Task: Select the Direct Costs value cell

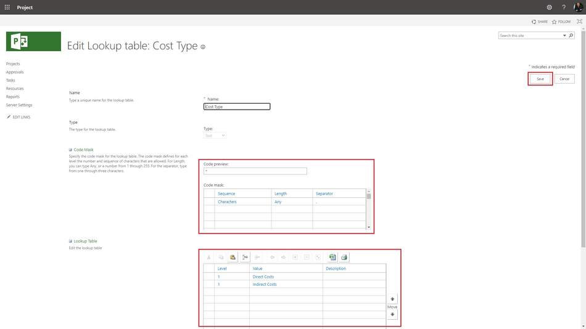Action: [x=286, y=277]
